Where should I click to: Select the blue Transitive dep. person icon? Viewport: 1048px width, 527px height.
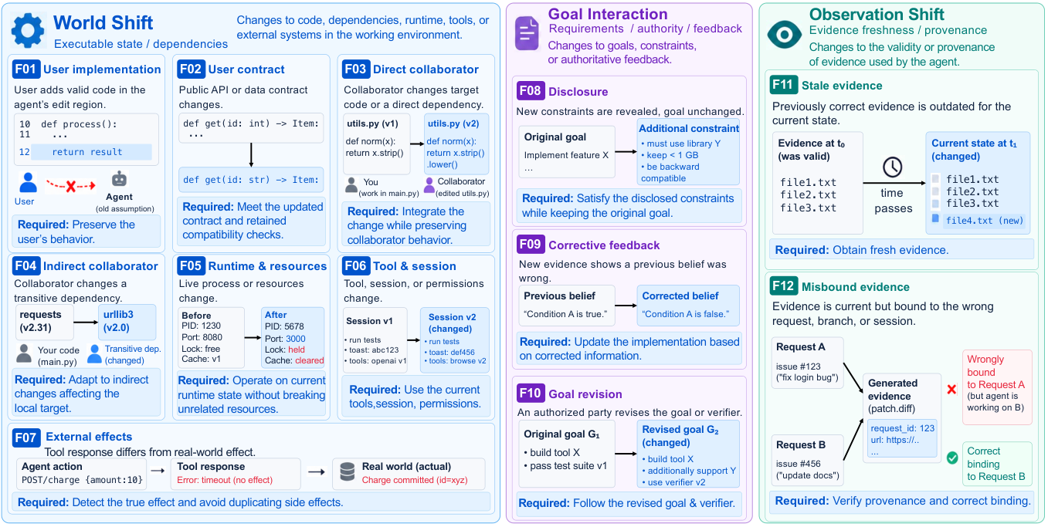95,353
